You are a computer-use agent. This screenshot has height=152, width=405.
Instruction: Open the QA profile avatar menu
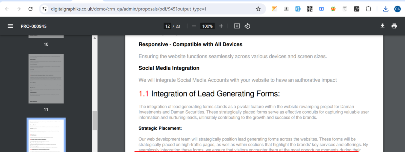pyautogui.click(x=397, y=9)
